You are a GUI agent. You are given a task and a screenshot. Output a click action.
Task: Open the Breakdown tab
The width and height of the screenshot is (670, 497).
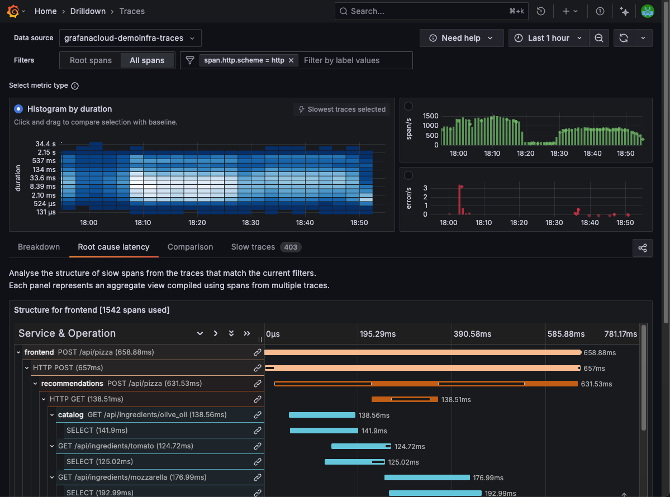(39, 247)
